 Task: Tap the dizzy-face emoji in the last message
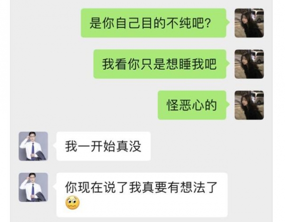72,203
